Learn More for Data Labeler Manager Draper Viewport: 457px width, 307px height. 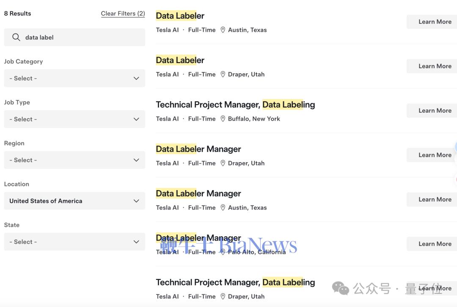click(432, 155)
